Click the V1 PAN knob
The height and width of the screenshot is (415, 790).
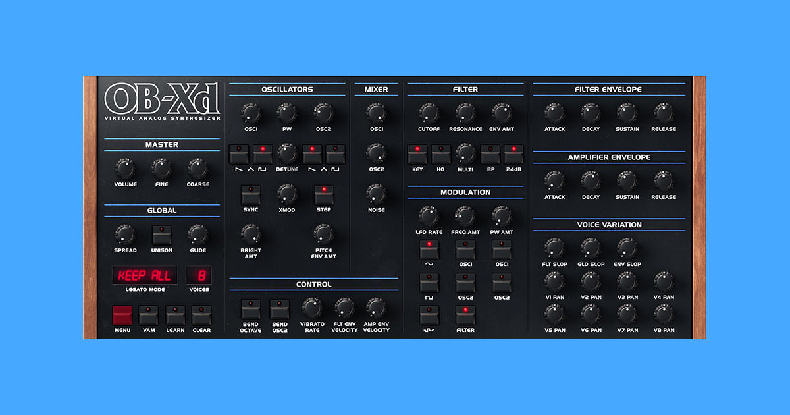(x=554, y=281)
